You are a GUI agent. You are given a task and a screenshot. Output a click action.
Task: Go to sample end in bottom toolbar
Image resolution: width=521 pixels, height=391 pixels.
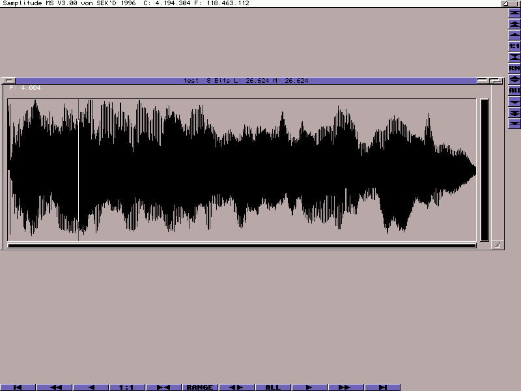pyautogui.click(x=382, y=387)
